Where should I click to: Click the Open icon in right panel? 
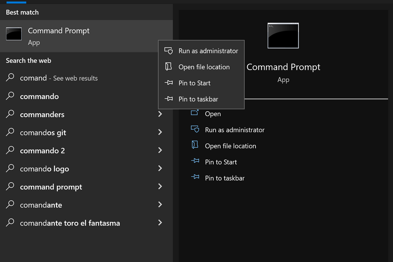click(x=195, y=113)
